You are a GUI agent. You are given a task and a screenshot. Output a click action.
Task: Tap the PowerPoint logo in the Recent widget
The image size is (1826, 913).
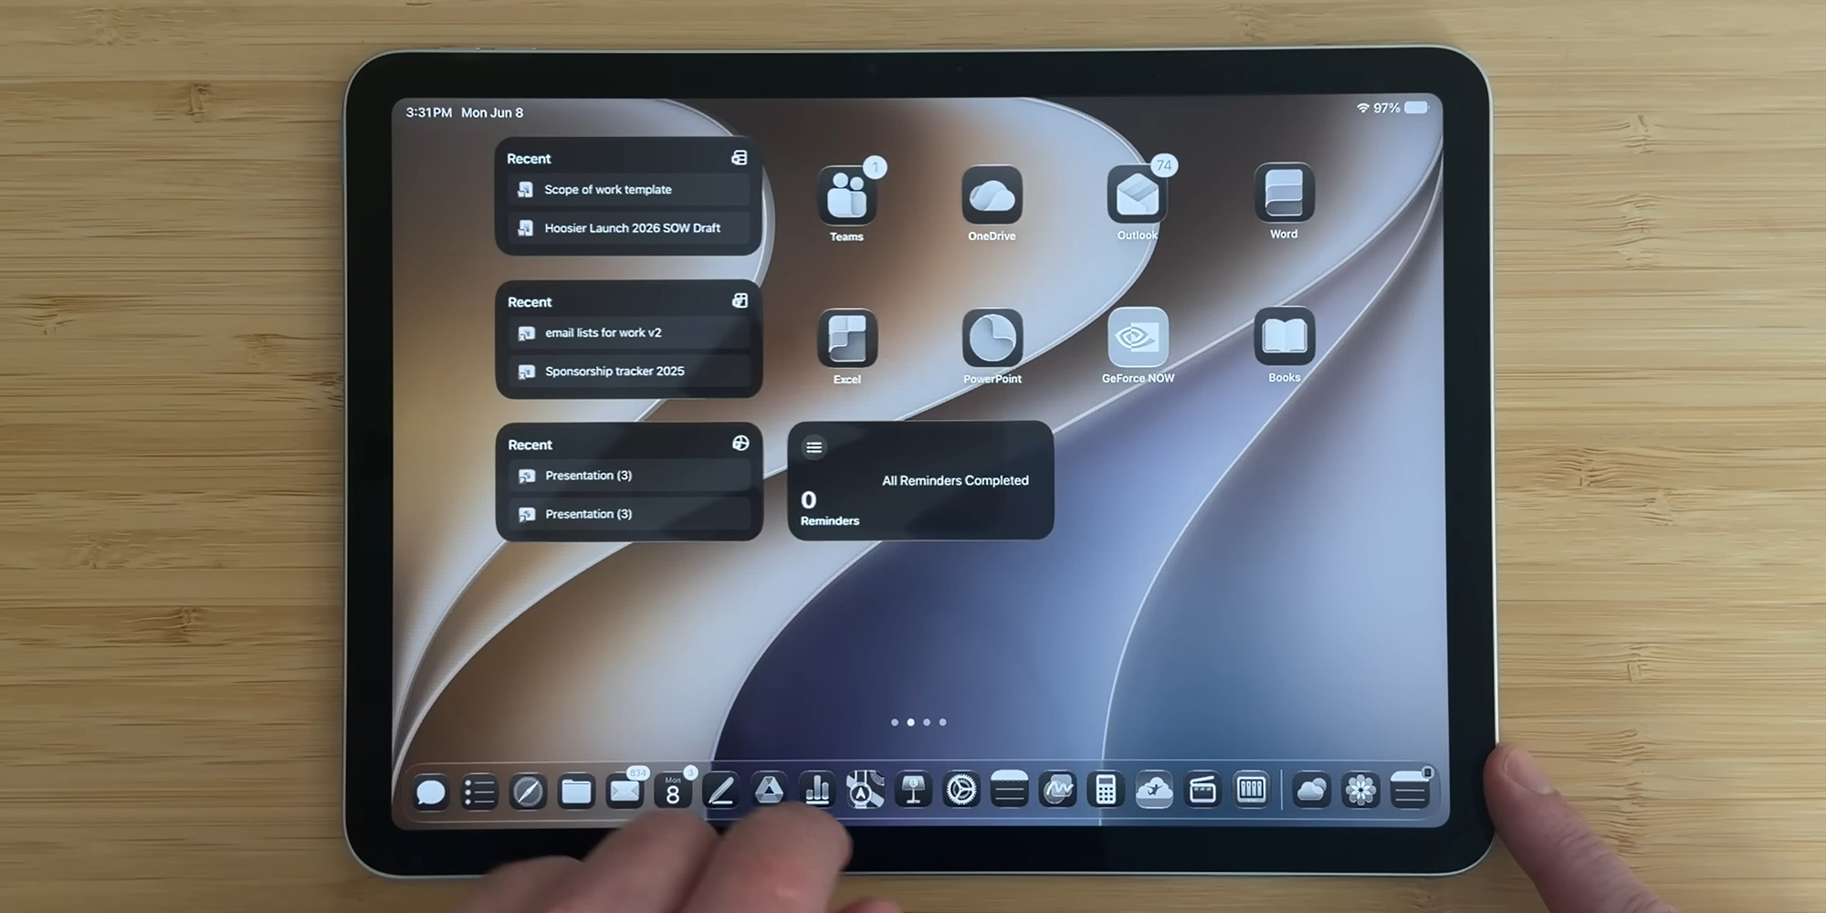740,443
